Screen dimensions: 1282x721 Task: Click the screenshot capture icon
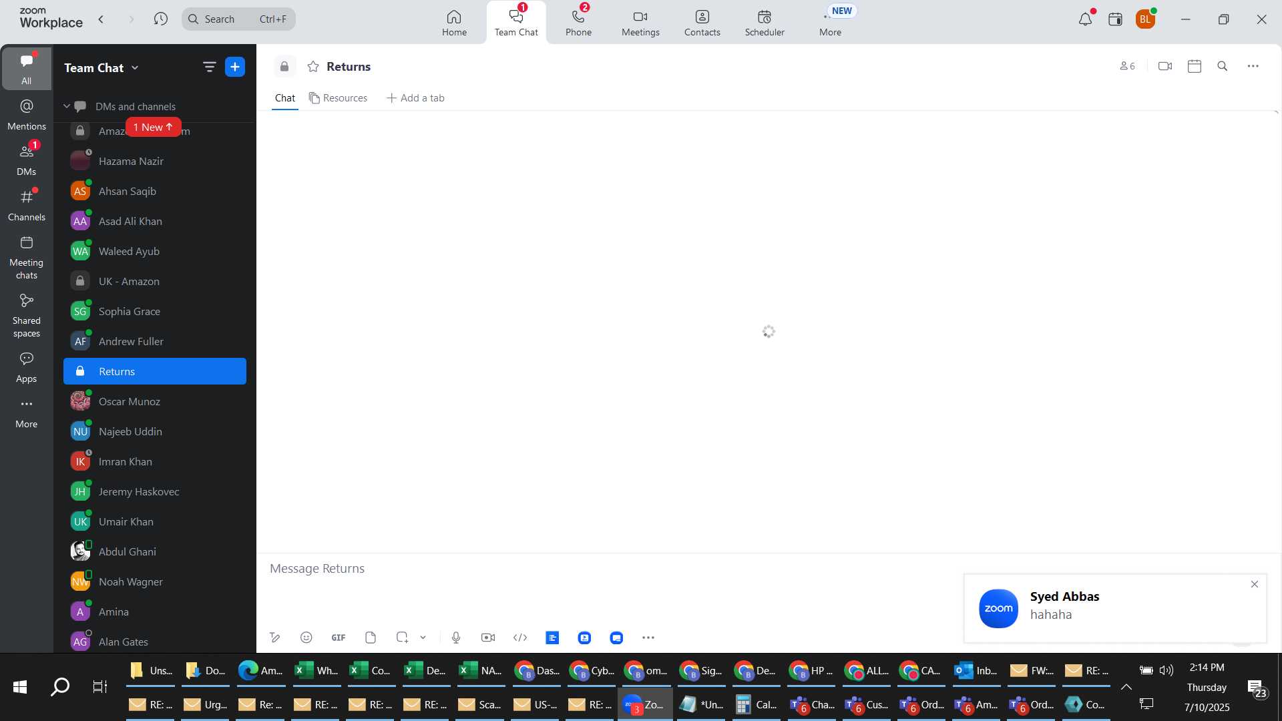coord(402,638)
